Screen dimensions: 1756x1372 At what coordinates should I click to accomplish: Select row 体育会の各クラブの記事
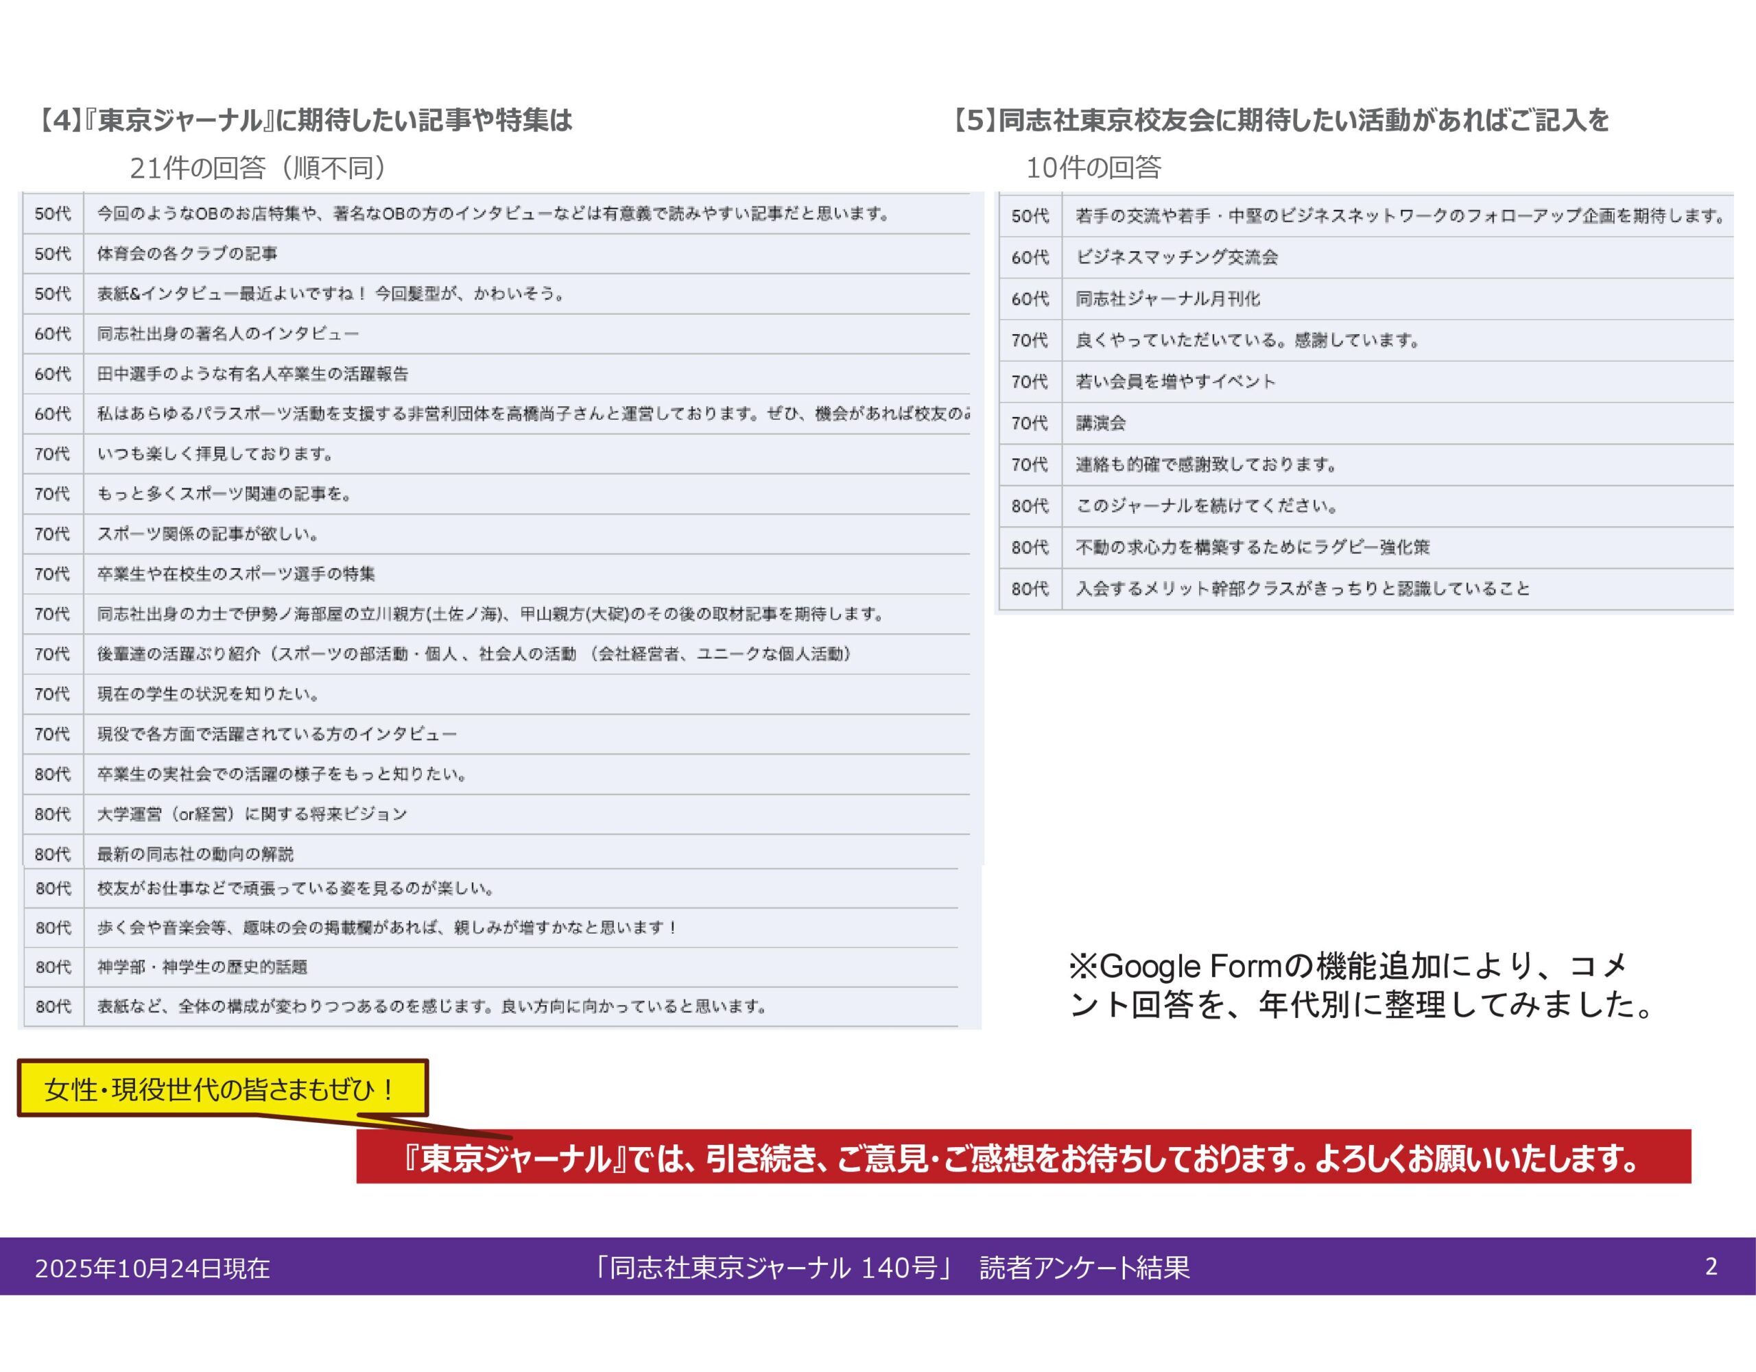(x=187, y=254)
